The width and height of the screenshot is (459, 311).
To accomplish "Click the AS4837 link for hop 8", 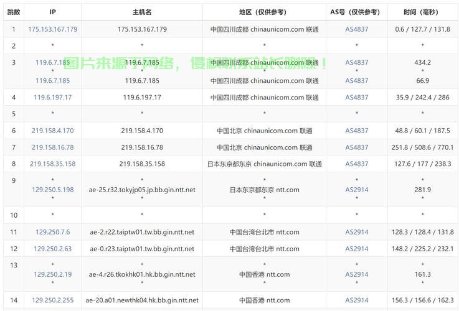I will [357, 164].
